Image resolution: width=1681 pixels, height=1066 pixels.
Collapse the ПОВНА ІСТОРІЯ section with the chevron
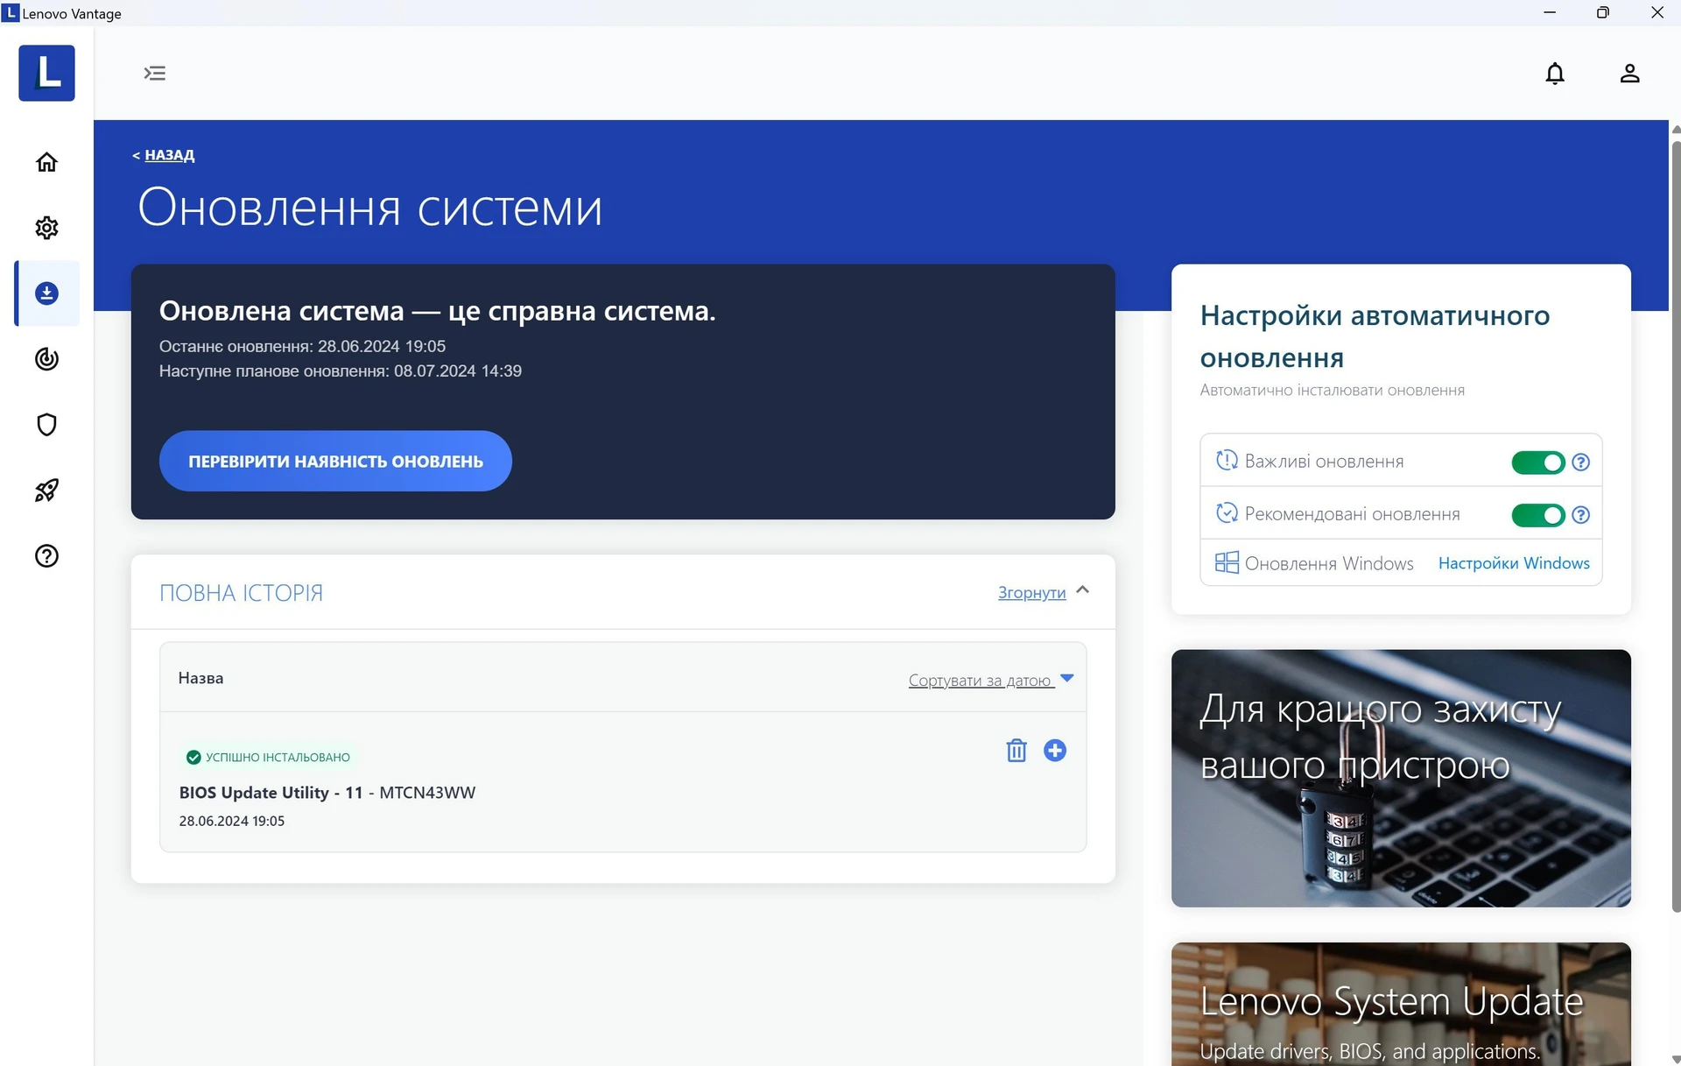[1083, 589]
